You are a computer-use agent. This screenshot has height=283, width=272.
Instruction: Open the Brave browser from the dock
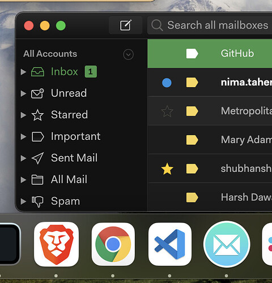56,244
